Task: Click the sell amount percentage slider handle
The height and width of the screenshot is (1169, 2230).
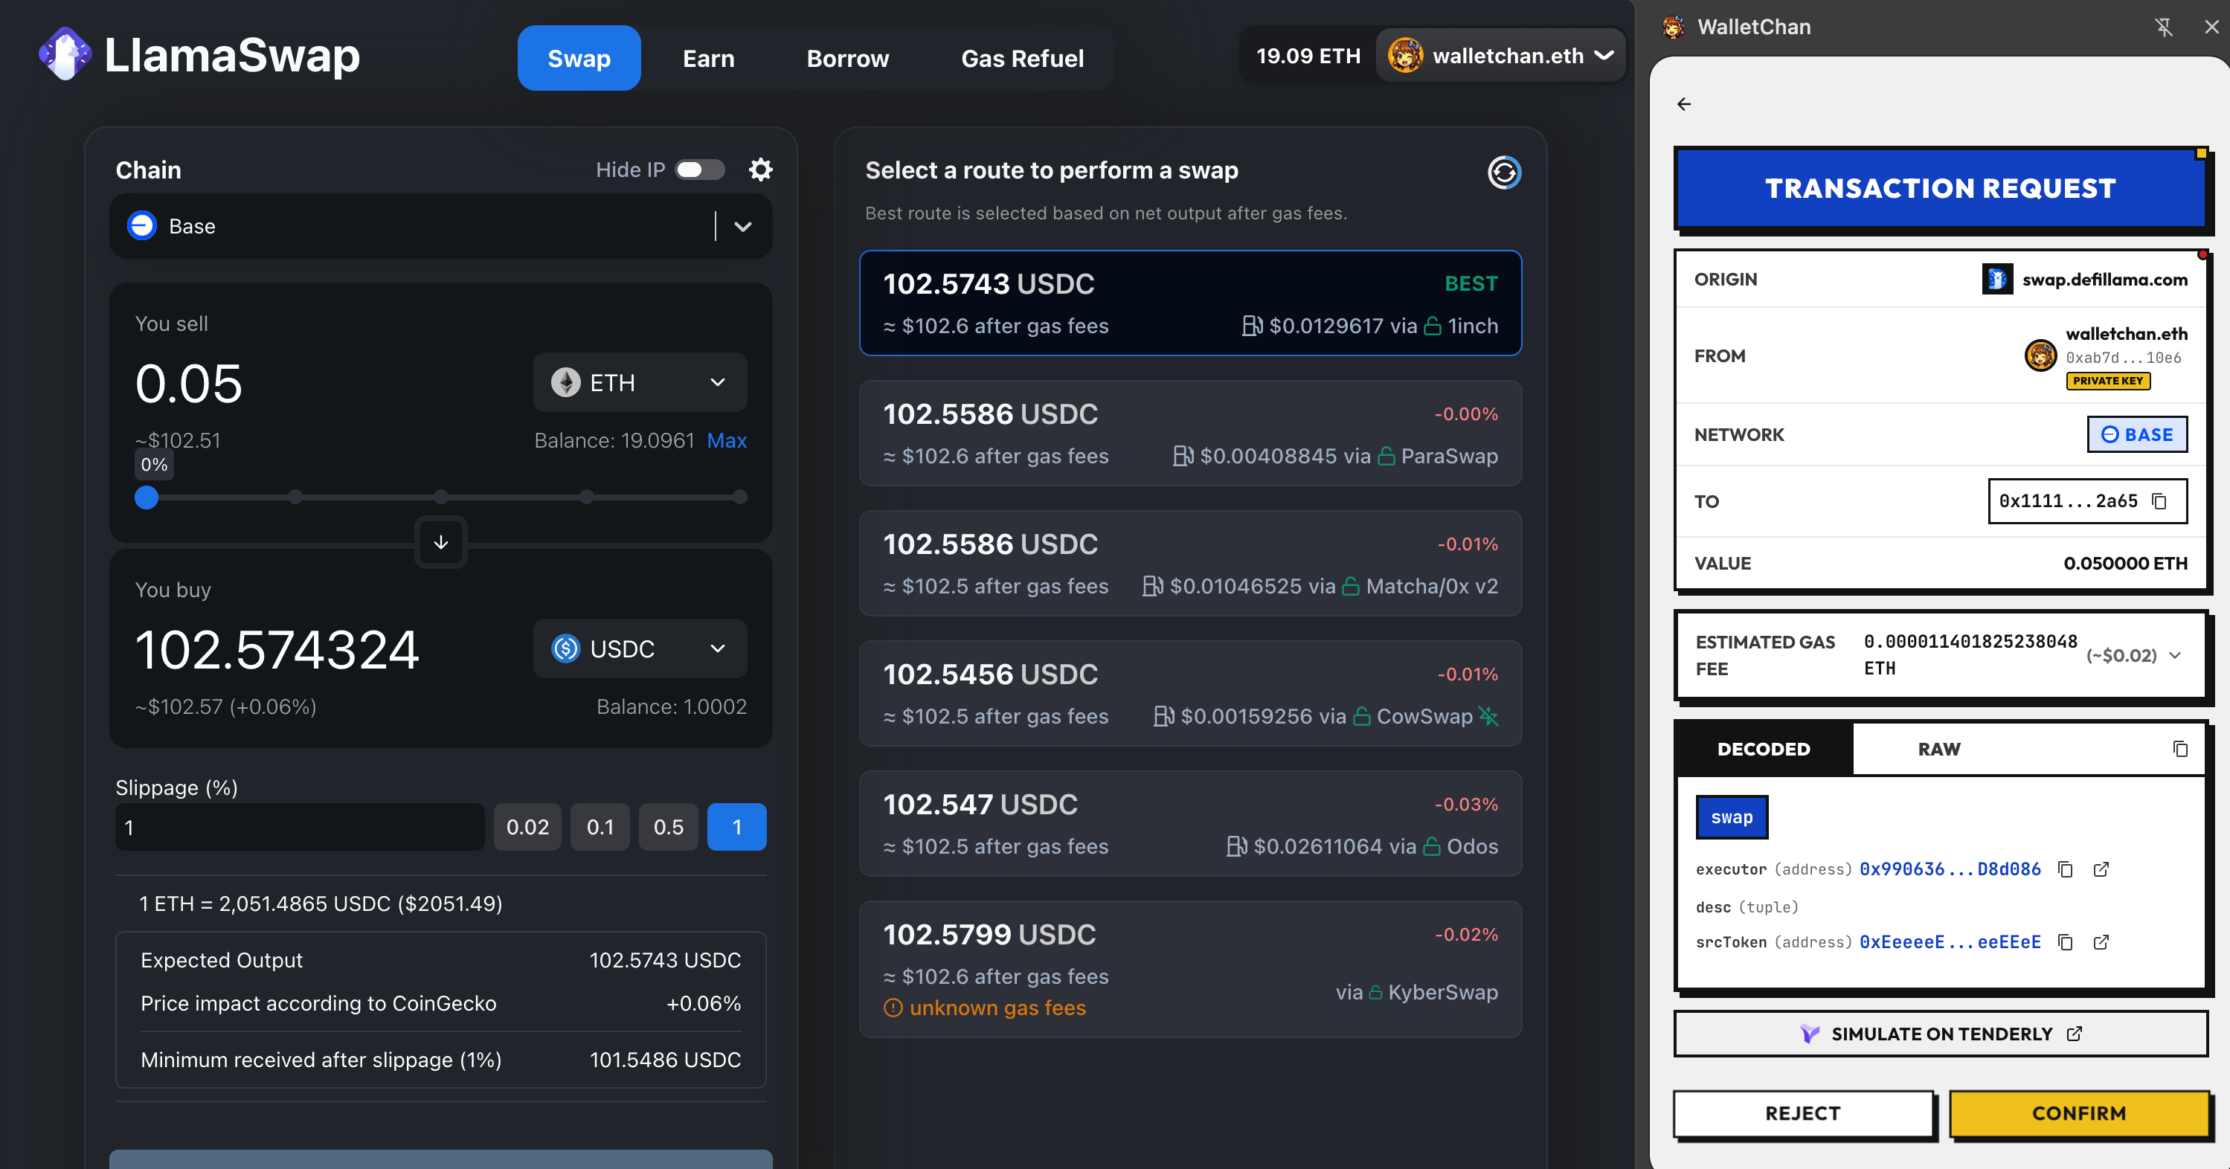Action: pyautogui.click(x=147, y=497)
